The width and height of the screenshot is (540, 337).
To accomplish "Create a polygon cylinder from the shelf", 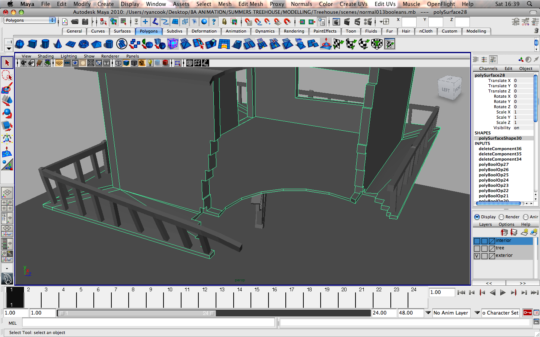I will coord(45,44).
